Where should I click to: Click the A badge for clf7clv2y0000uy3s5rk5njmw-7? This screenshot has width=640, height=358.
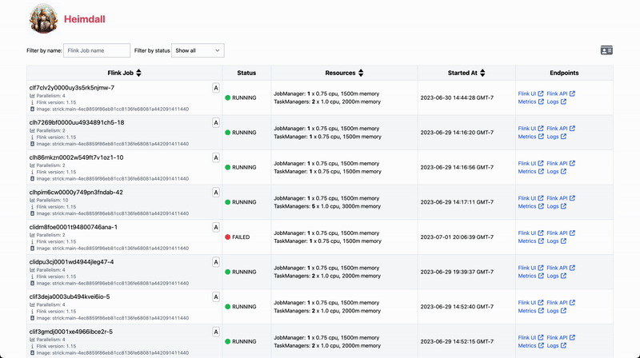click(x=216, y=88)
